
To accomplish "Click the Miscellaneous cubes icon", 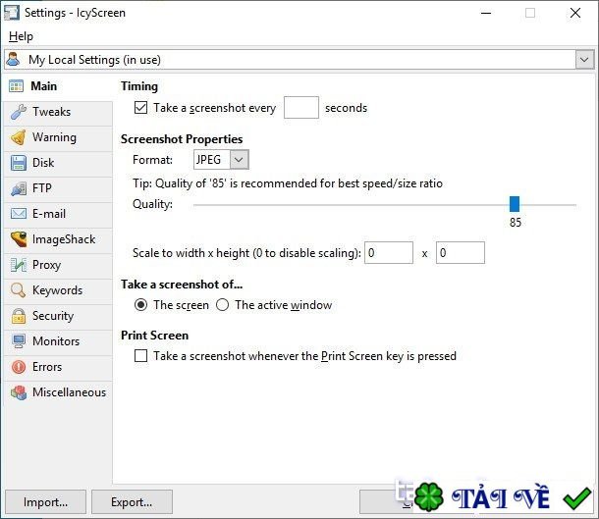I will 19,392.
